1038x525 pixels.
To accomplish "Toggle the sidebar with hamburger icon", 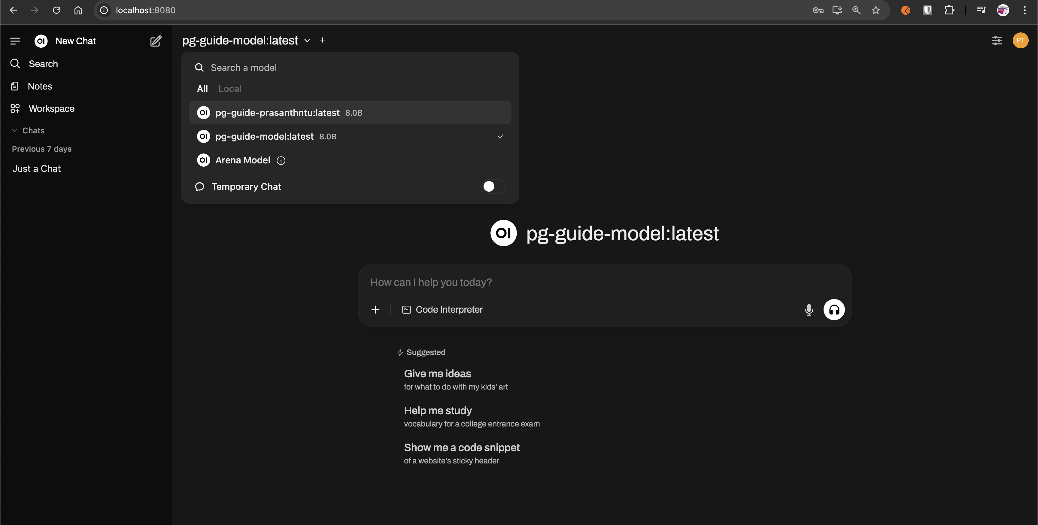I will click(x=15, y=41).
